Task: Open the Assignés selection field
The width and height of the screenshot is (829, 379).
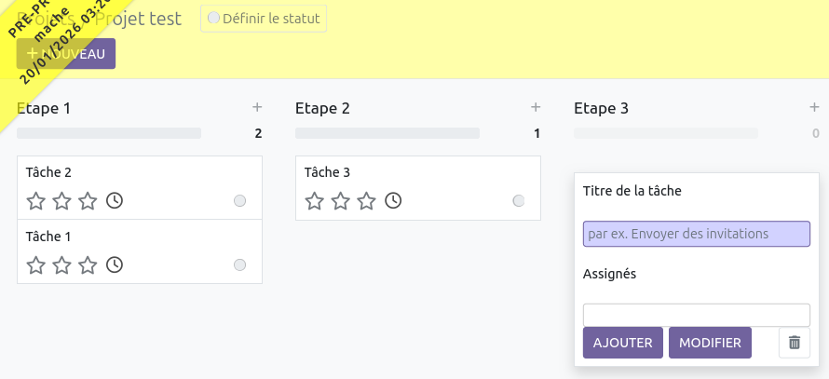Action: click(x=696, y=315)
